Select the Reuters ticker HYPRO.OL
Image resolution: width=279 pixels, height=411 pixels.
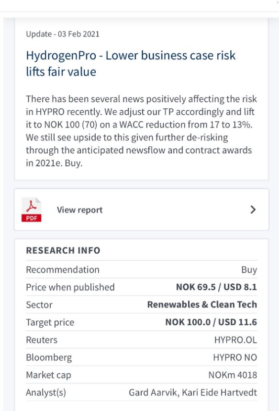pos(235,340)
